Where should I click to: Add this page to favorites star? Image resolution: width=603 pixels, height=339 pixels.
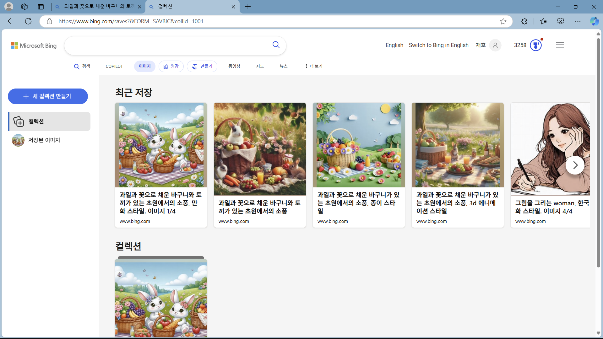tap(503, 21)
